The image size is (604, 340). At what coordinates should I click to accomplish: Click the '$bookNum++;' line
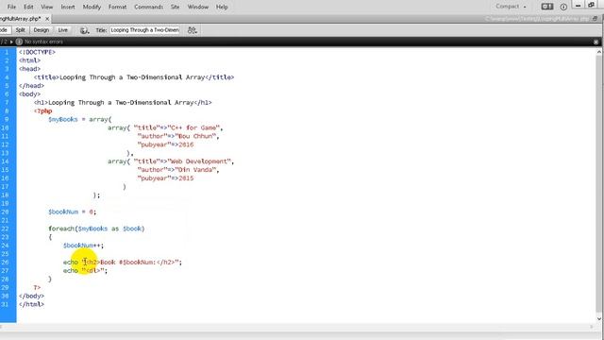coord(83,246)
